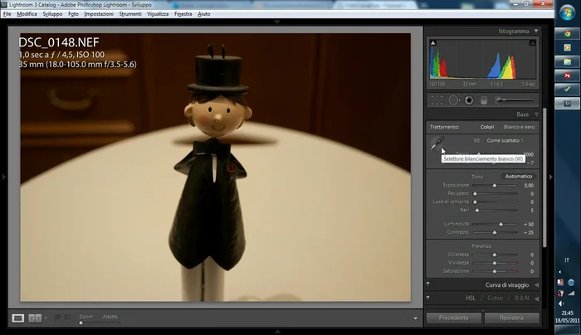The height and width of the screenshot is (335, 581).
Task: Collapse the Istogramma panel
Action: pyautogui.click(x=535, y=32)
